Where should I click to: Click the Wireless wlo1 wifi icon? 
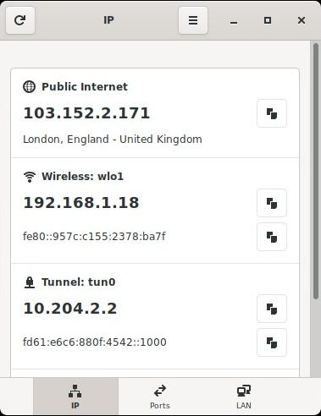pos(30,177)
